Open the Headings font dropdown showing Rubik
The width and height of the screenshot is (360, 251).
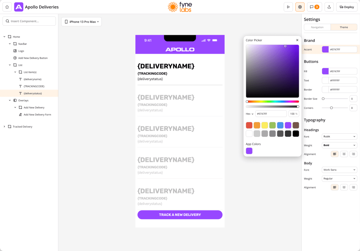click(339, 136)
